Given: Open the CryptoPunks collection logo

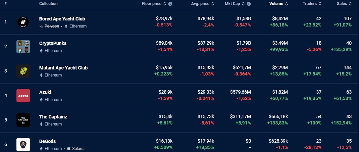Looking at the screenshot, I should coord(23,47).
